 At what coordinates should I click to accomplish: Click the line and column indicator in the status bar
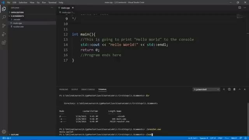pos(193,138)
